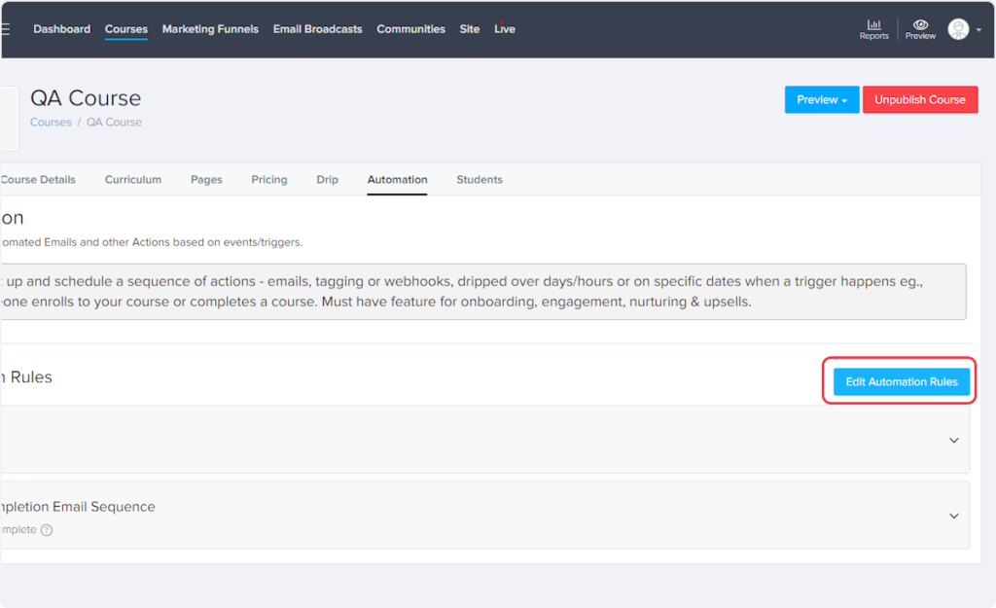Click the hamburger menu icon
This screenshot has width=996, height=608.
5,29
